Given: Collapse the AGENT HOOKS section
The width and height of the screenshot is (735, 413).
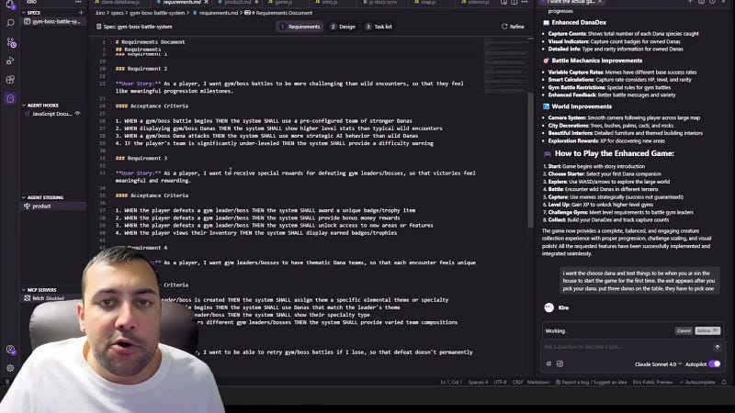Looking at the screenshot, I should point(42,106).
